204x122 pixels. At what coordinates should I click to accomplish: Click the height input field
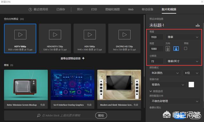(x=157, y=49)
